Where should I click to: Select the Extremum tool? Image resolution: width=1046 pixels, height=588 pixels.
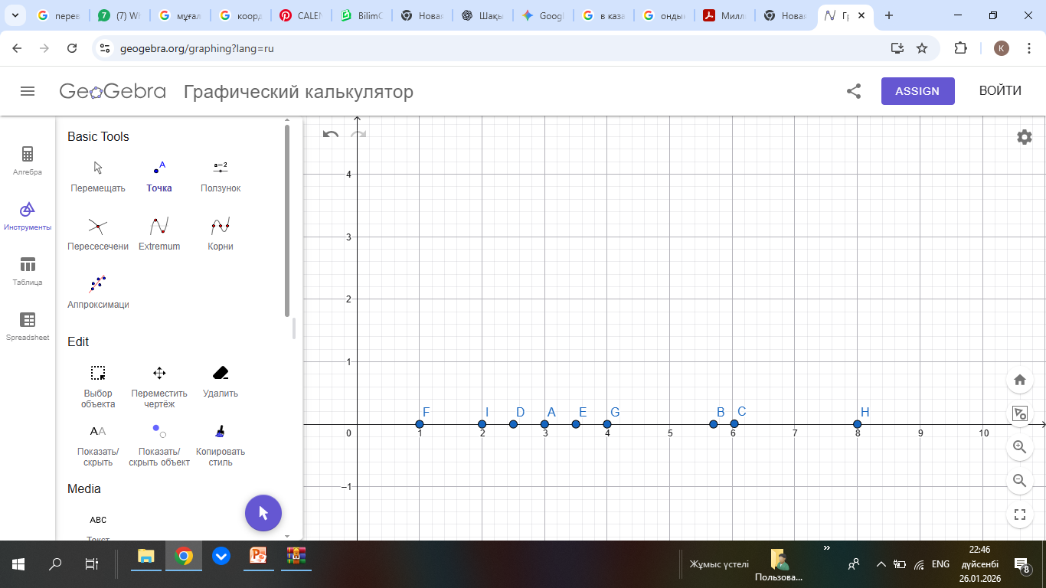click(x=159, y=234)
